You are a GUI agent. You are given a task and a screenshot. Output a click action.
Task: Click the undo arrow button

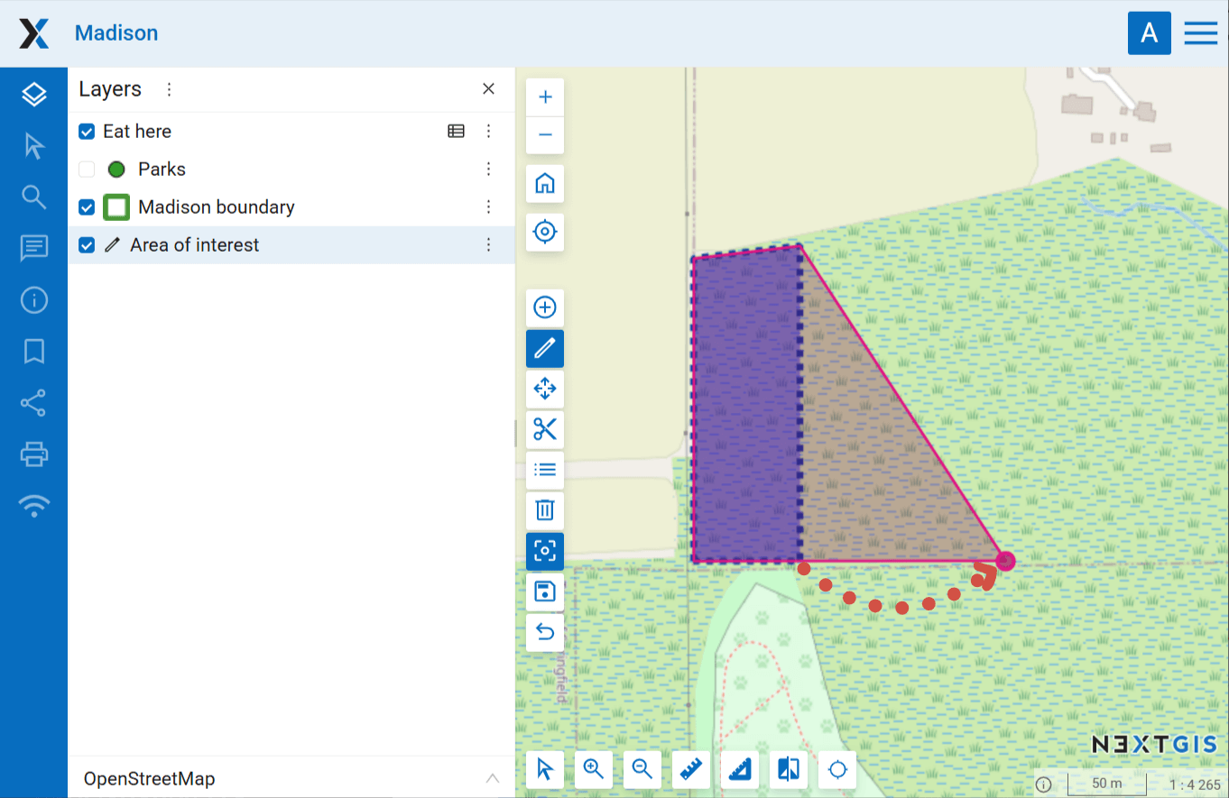tap(545, 632)
